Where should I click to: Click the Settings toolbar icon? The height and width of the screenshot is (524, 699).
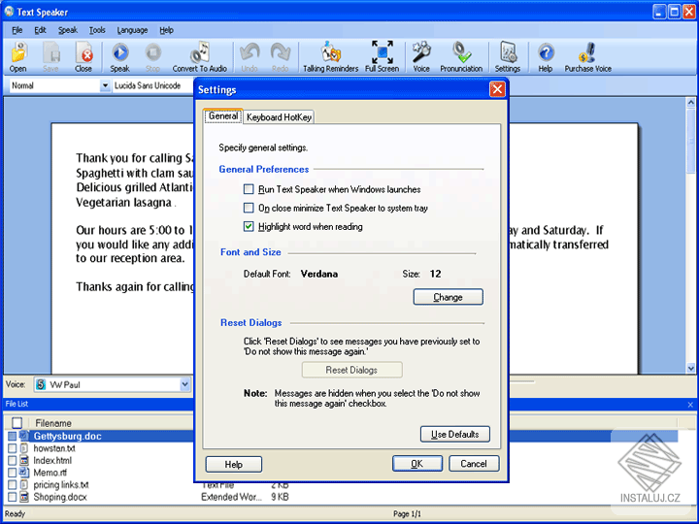pyautogui.click(x=508, y=56)
